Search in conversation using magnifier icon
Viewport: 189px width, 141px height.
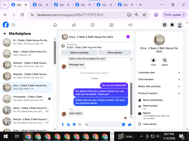pyautogui.click(x=165, y=60)
